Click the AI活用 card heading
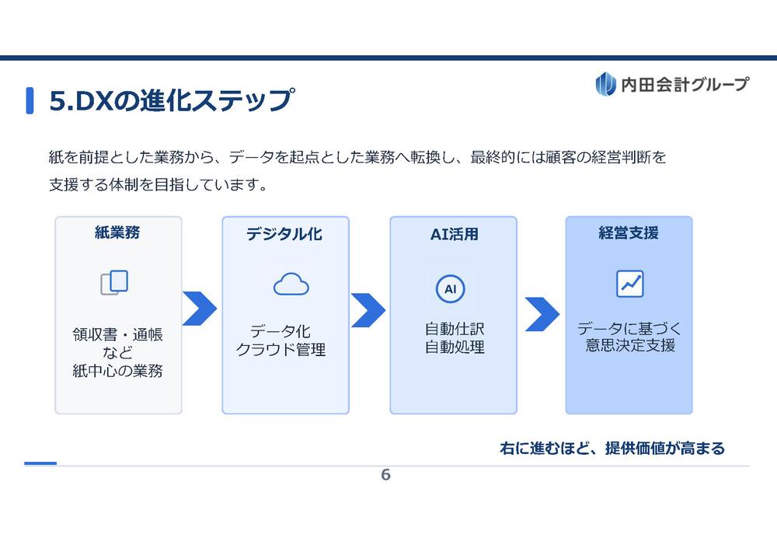This screenshot has height=545, width=777. pyautogui.click(x=454, y=233)
